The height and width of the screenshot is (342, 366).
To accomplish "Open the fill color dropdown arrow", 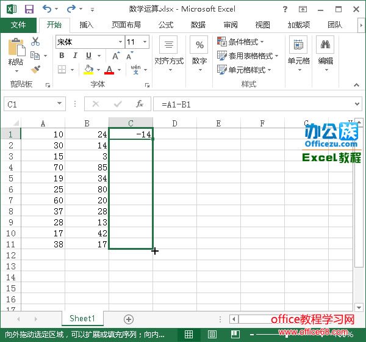I will point(98,70).
